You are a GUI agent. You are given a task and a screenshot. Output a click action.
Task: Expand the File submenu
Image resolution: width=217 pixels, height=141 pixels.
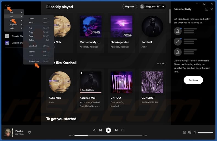click(x=14, y=12)
